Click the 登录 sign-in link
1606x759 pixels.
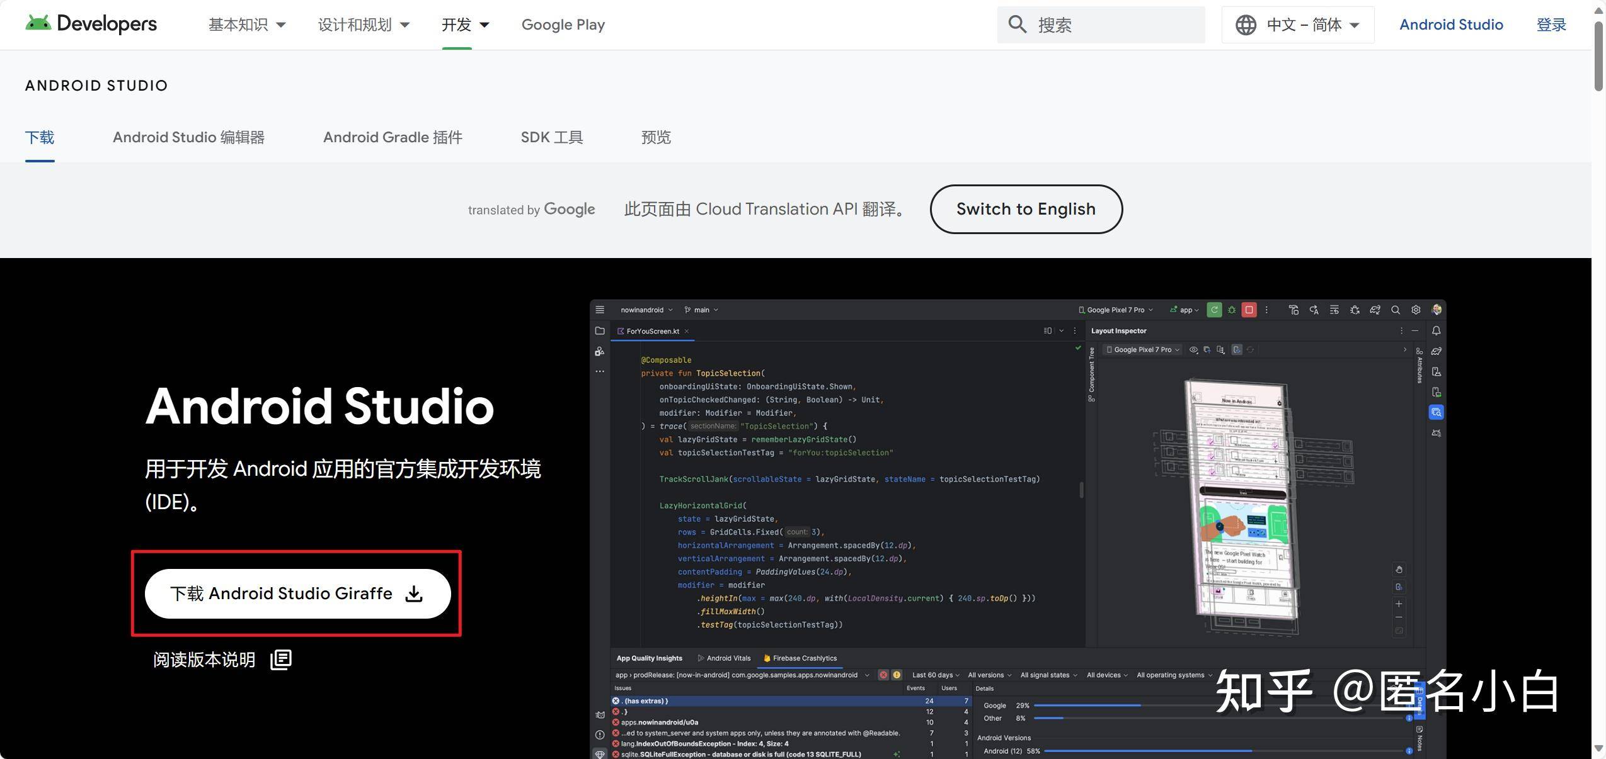point(1551,25)
